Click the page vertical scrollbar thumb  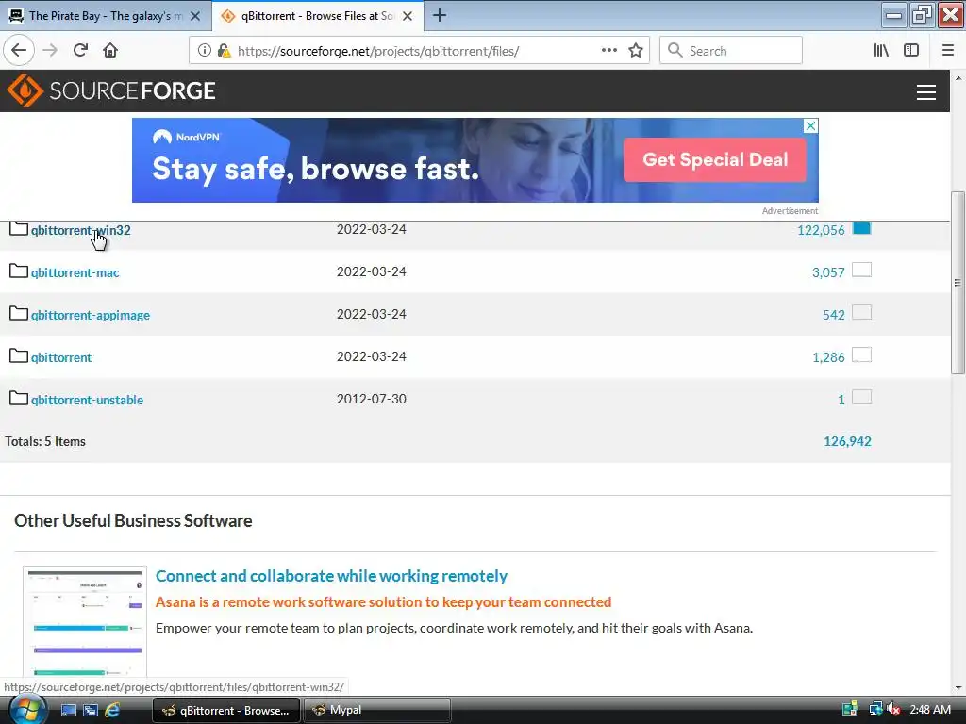958,283
